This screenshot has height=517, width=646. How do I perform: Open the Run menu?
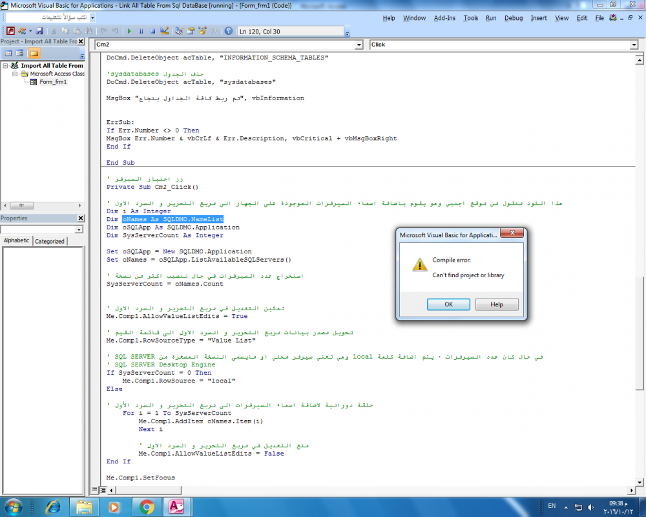point(491,18)
